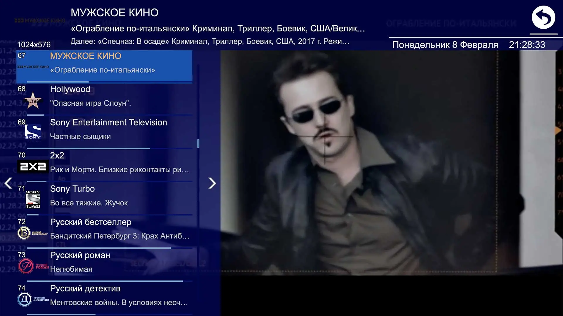563x316 pixels.
Task: Click the back arrow round button
Action: tap(543, 18)
